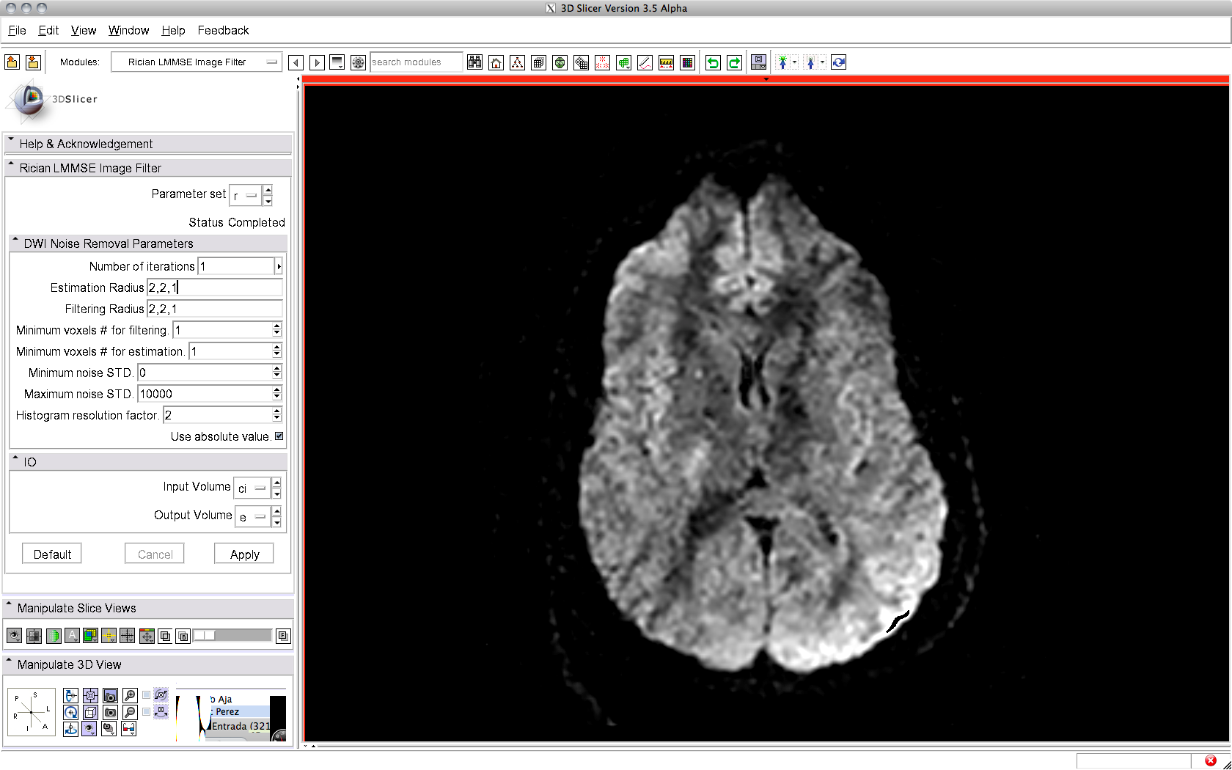
Task: Open the Feedback menu
Action: (x=223, y=30)
